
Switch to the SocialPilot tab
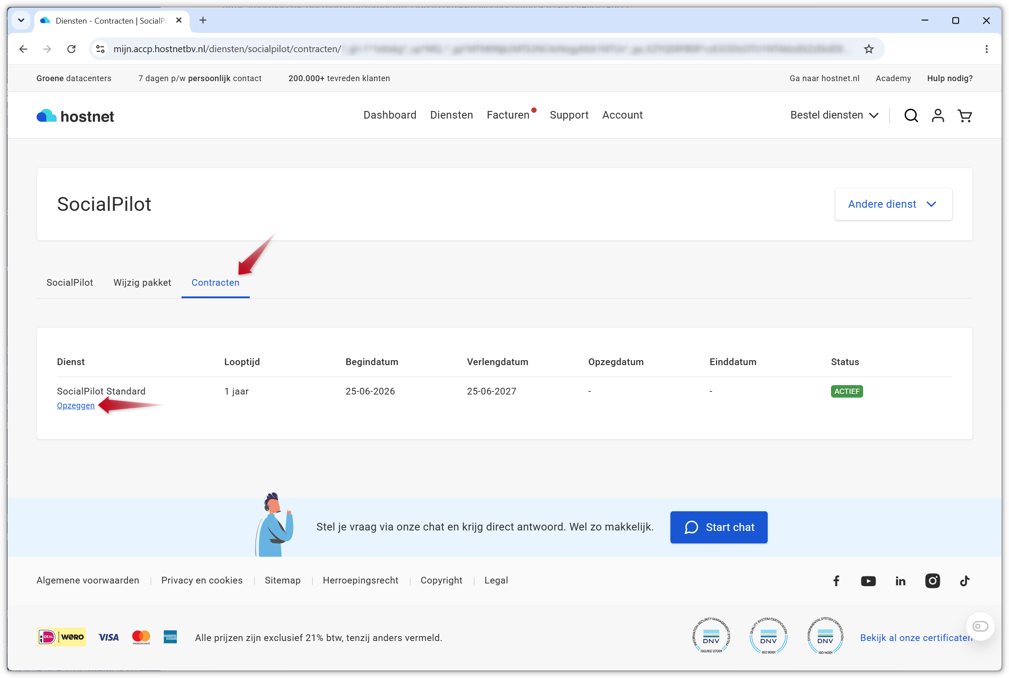70,283
